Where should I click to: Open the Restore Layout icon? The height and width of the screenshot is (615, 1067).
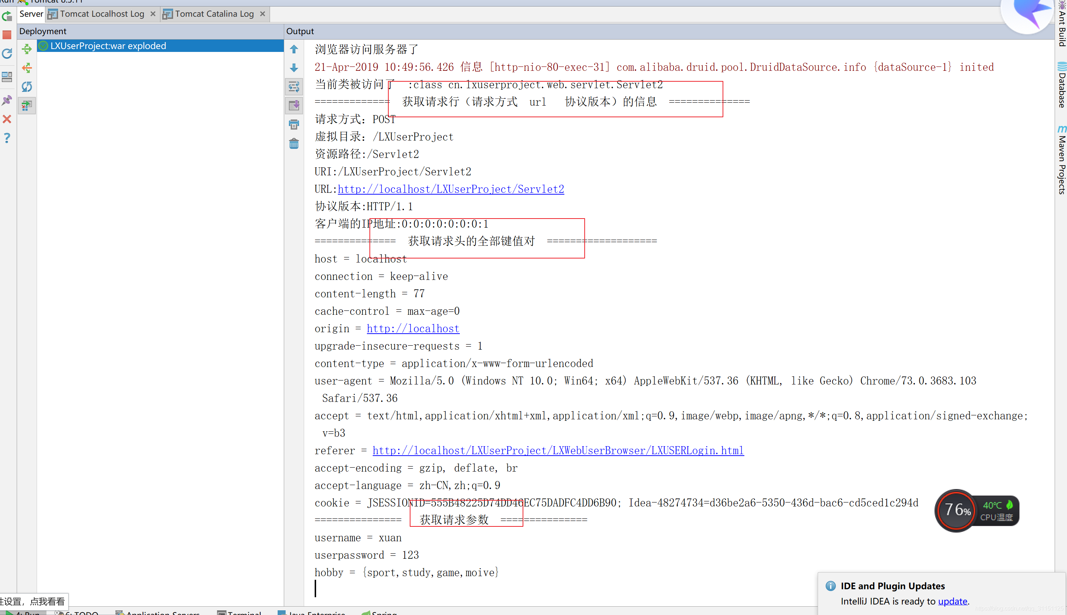pyautogui.click(x=7, y=77)
